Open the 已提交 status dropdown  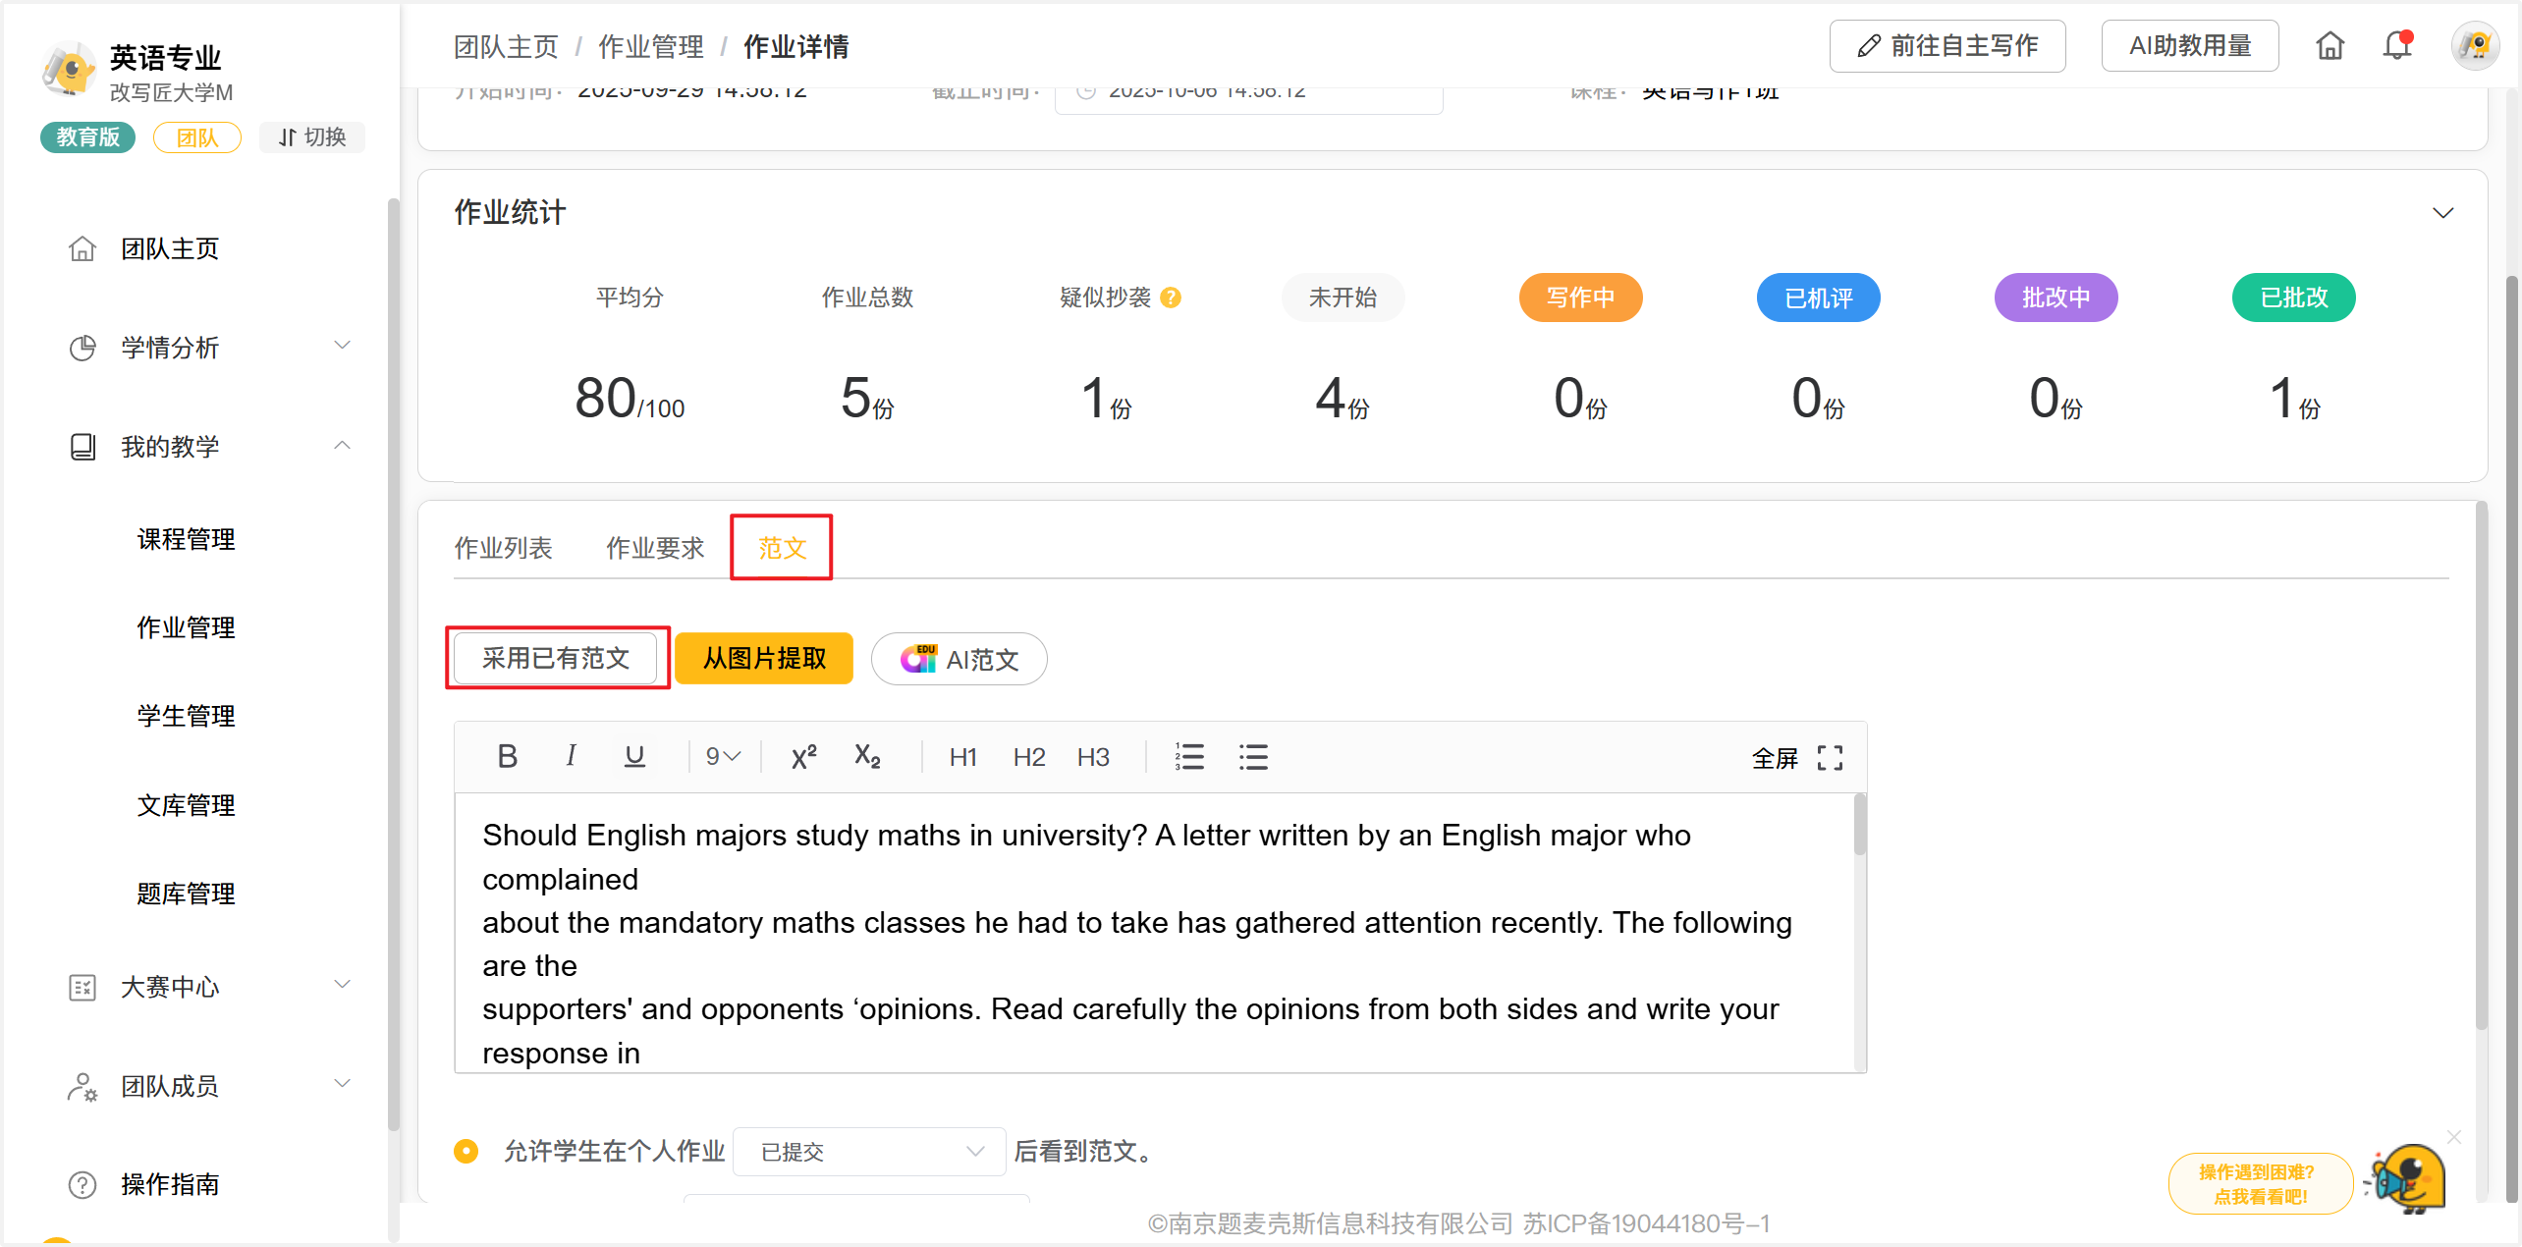pyautogui.click(x=869, y=1151)
